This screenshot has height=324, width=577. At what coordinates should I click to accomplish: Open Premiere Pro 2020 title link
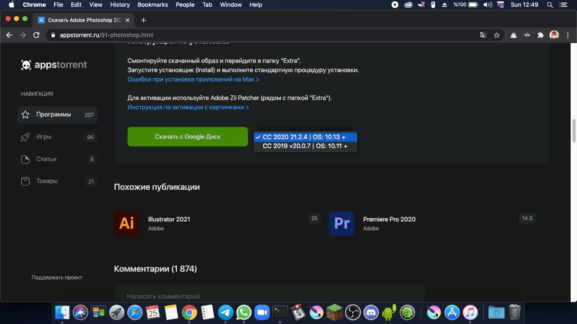tap(389, 219)
